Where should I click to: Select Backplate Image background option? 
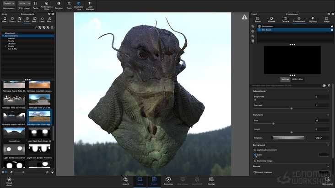(x=255, y=161)
